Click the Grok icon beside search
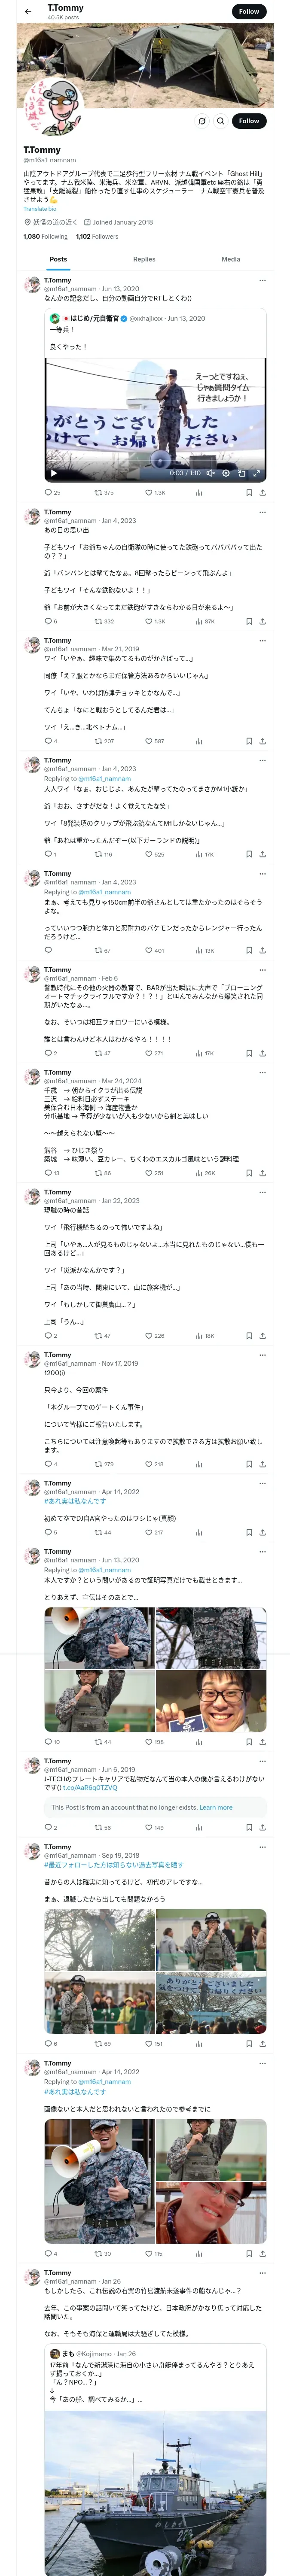The image size is (290, 2576). point(201,121)
